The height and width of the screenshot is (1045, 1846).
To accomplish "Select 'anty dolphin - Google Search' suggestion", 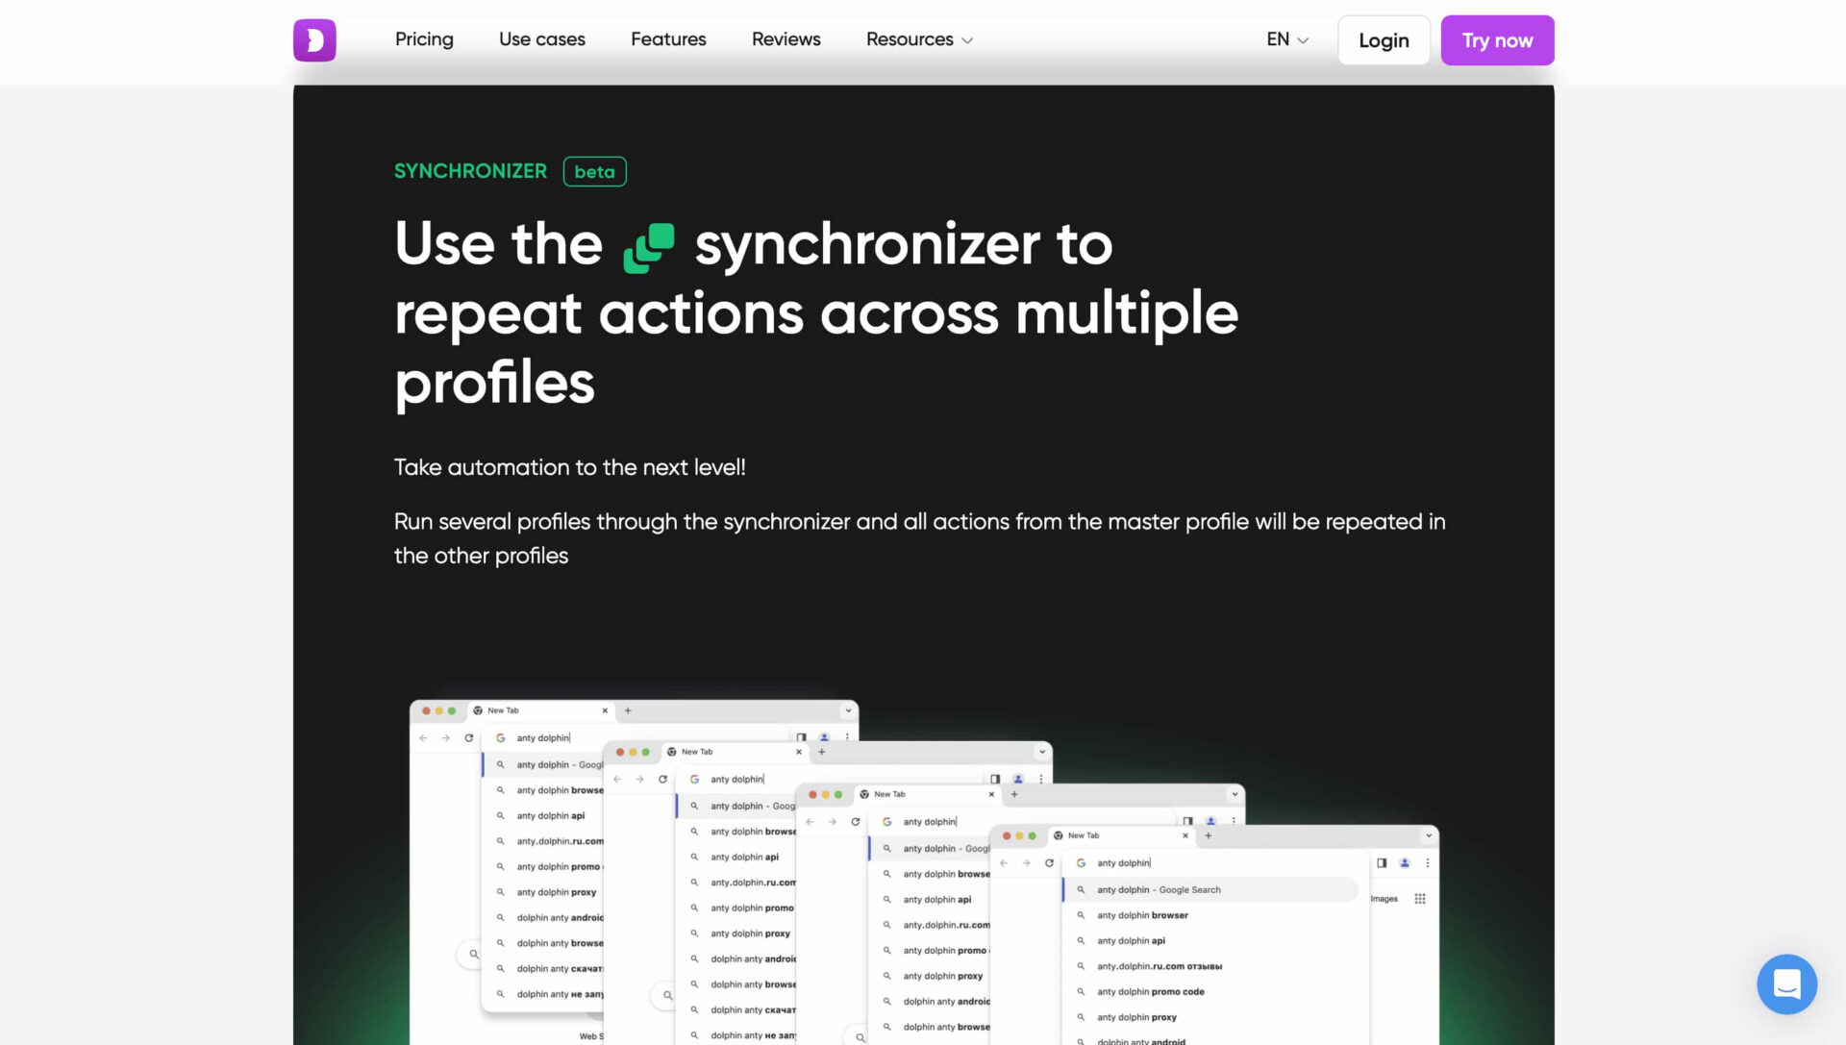I will (1159, 890).
